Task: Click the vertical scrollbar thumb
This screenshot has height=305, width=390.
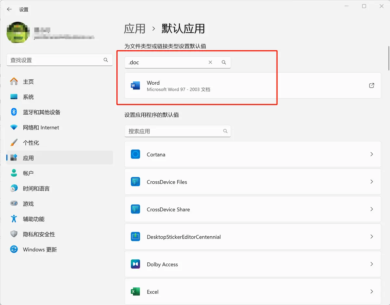Action: 388,58
